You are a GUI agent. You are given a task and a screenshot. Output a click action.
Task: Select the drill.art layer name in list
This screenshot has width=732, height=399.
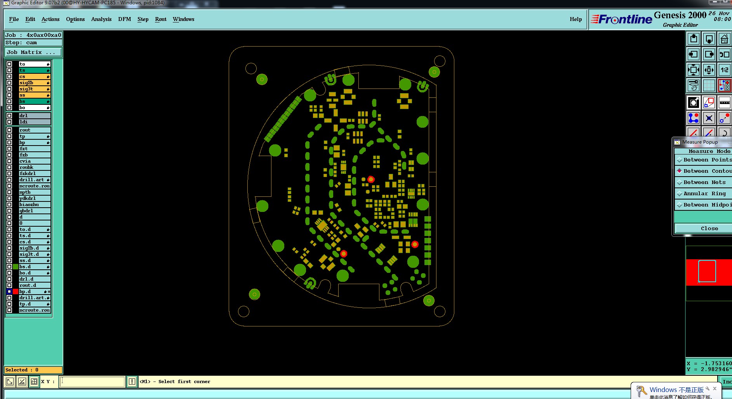(x=35, y=180)
